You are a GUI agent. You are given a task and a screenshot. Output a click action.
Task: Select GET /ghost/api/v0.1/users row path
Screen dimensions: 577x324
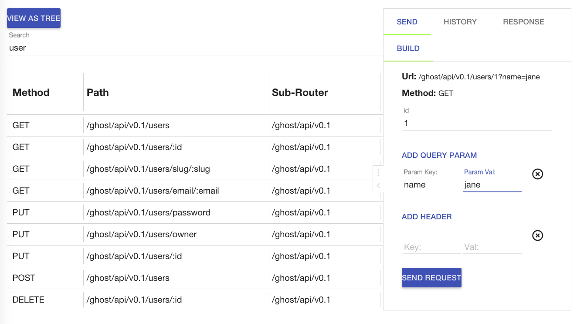(x=128, y=126)
